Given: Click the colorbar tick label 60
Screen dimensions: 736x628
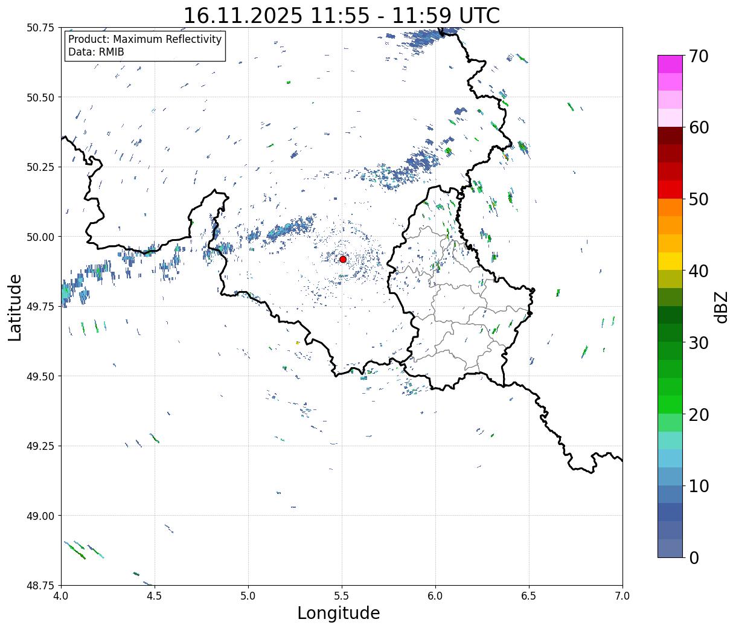Looking at the screenshot, I should point(699,127).
